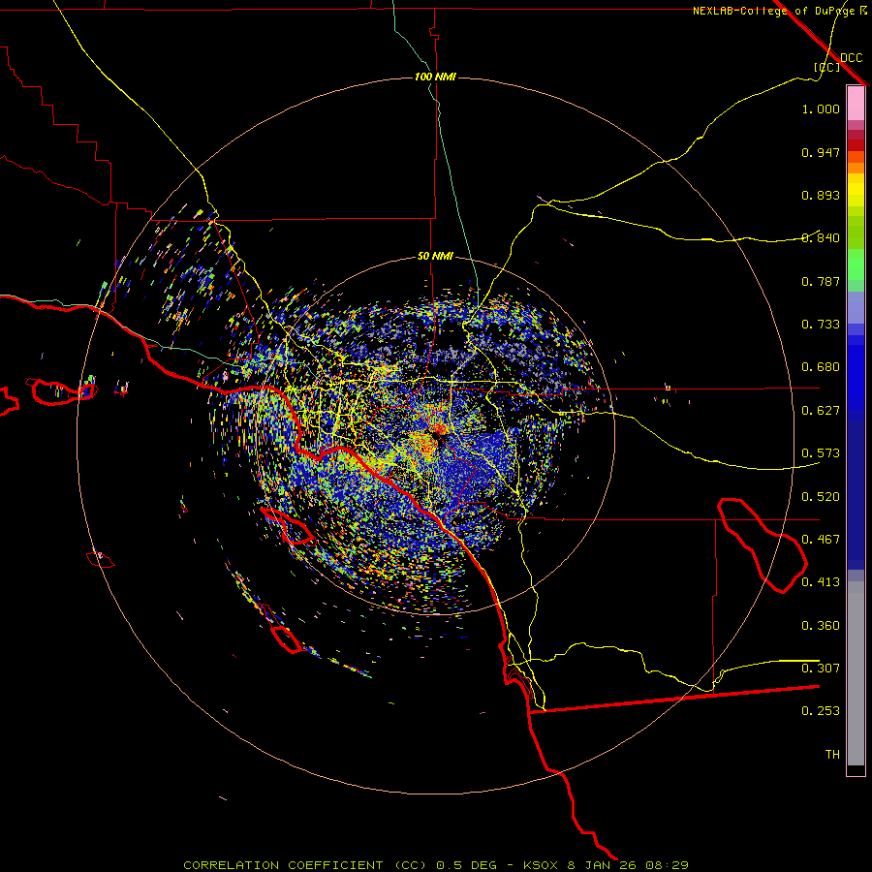Click the CORRELATION COEFFICIENT (CC) caption text

pyautogui.click(x=305, y=865)
